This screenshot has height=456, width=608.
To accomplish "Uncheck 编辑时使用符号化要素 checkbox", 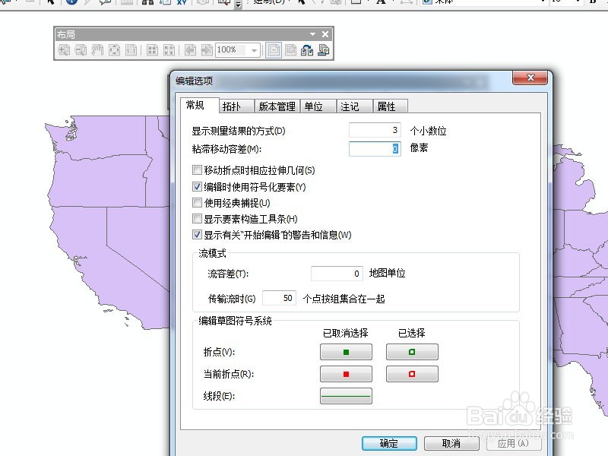I will tap(197, 186).
